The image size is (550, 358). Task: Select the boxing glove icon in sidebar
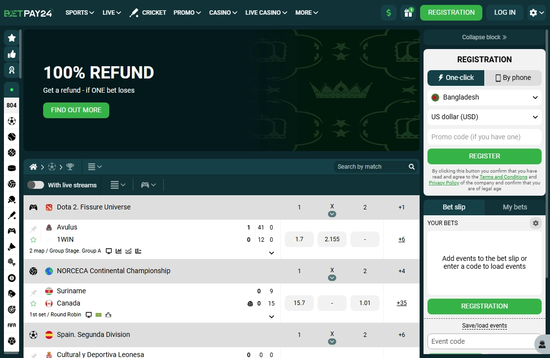12,294
